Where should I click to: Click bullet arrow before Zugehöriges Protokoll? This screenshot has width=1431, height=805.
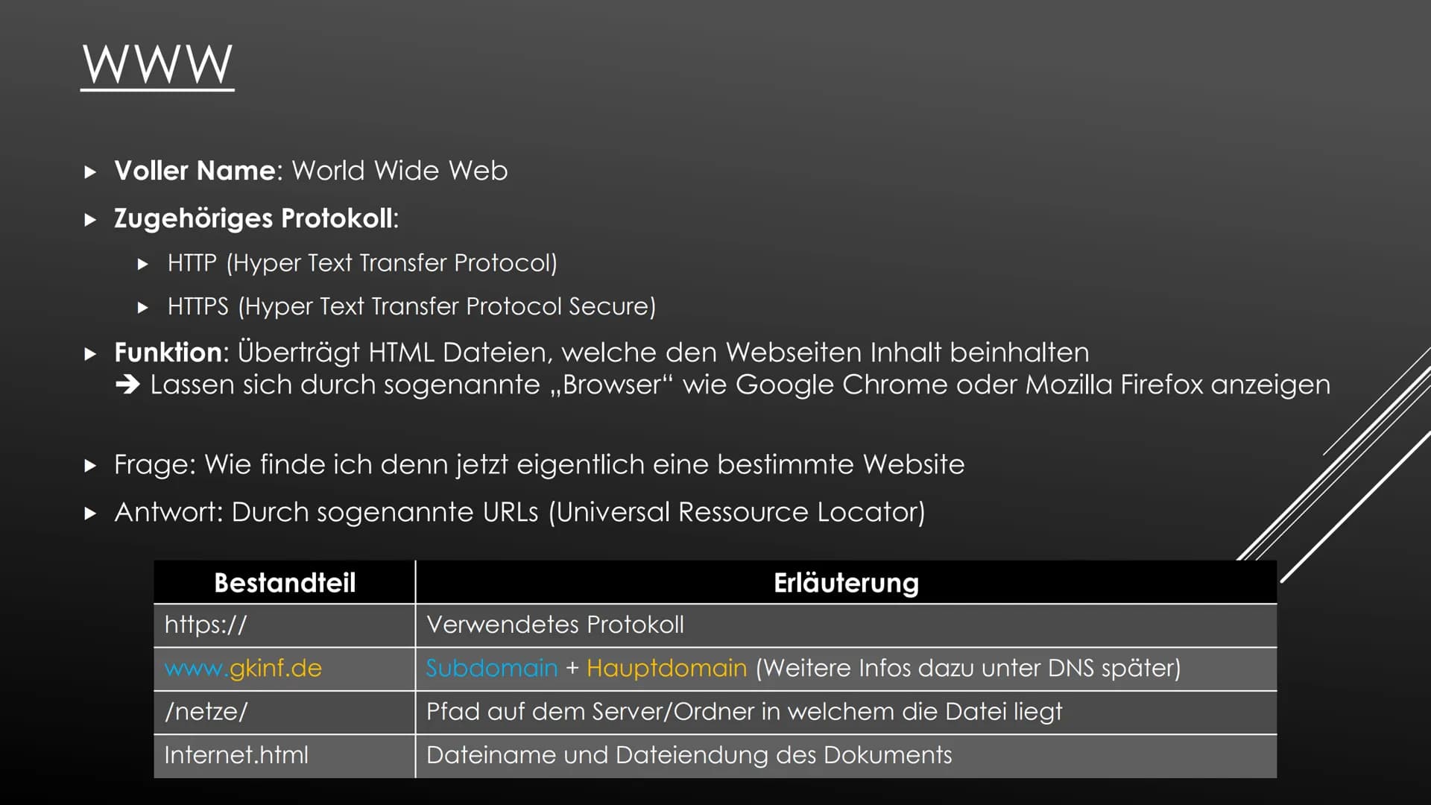pos(91,220)
